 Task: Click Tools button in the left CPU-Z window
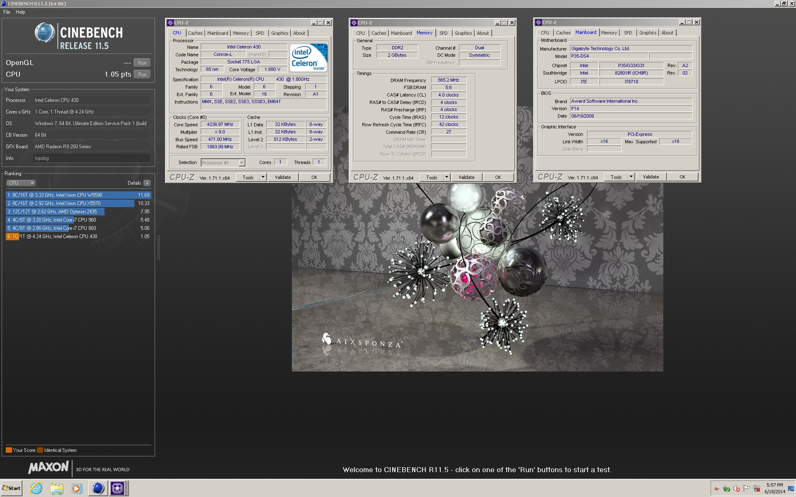(248, 177)
